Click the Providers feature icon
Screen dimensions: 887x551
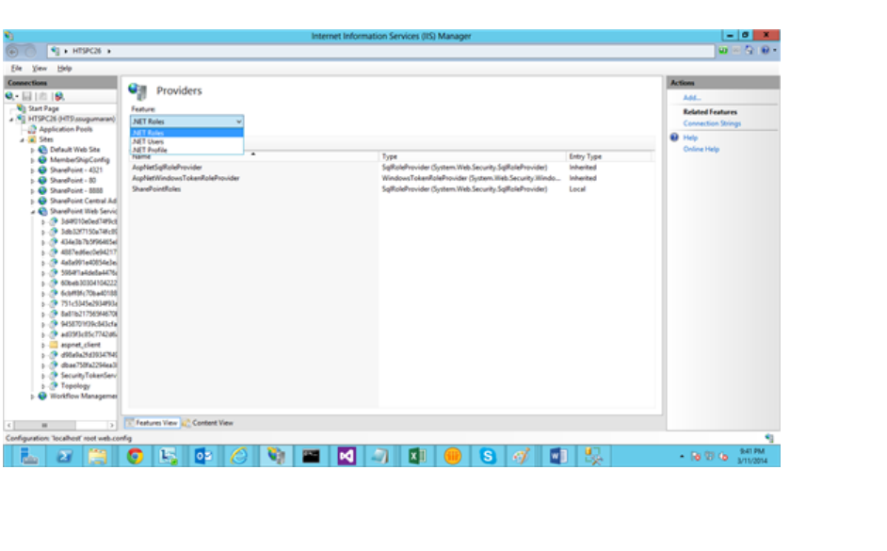coord(137,90)
